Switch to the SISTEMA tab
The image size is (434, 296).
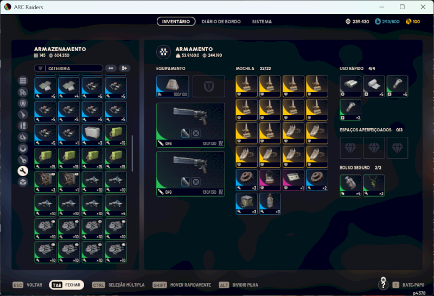click(262, 22)
